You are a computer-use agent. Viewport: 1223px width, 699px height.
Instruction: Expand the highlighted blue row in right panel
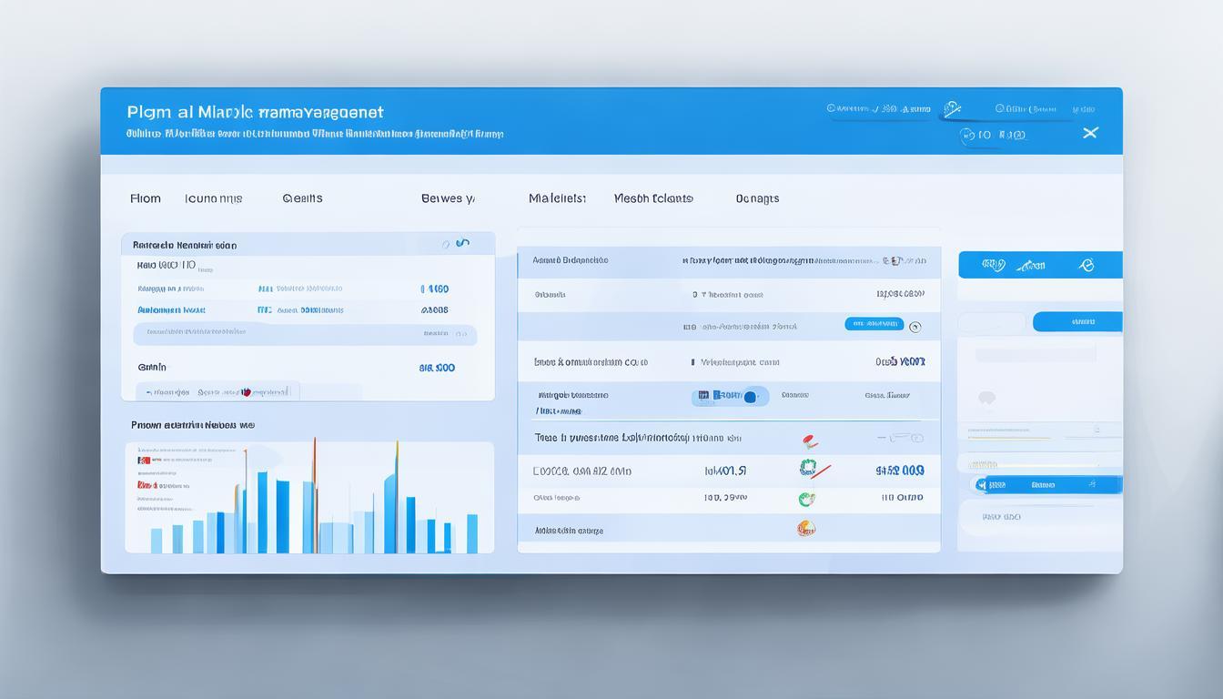1046,485
